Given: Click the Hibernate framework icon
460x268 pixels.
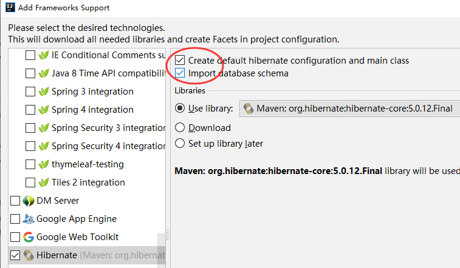Looking at the screenshot, I should (29, 255).
